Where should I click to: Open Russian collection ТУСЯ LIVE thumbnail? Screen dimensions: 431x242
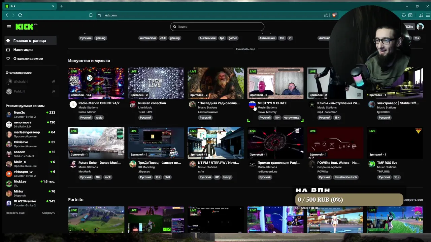[156, 83]
